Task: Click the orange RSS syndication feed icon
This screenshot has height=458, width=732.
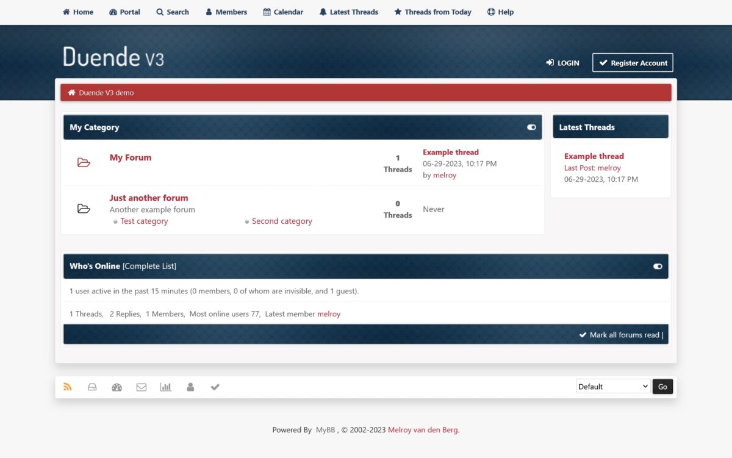Action: 68,386
